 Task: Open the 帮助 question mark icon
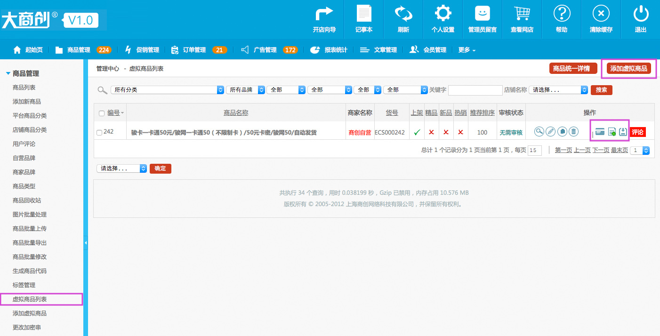click(562, 14)
